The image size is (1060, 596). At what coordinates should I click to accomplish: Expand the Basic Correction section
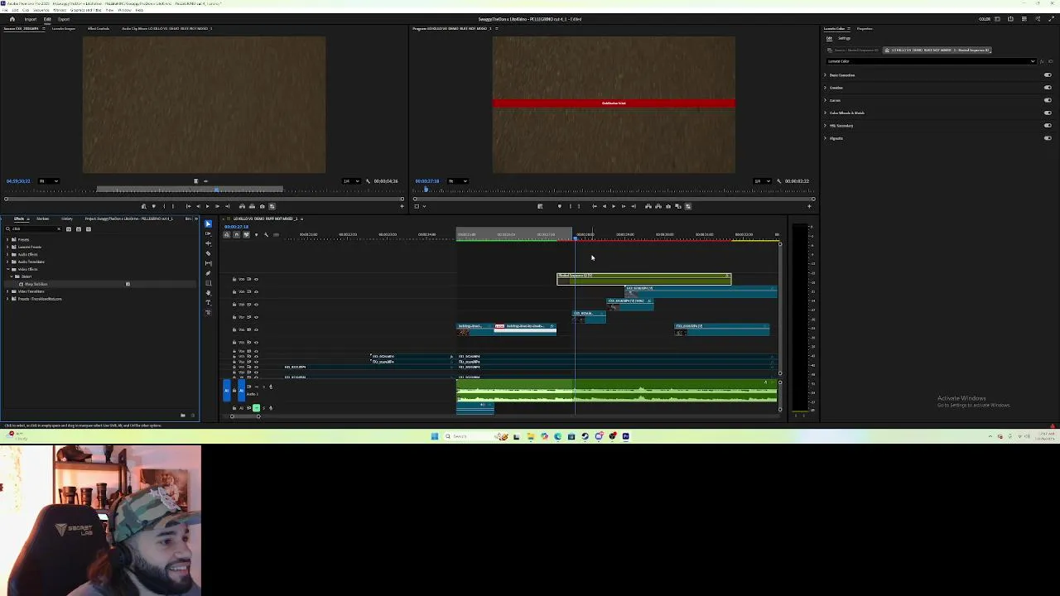(x=826, y=75)
